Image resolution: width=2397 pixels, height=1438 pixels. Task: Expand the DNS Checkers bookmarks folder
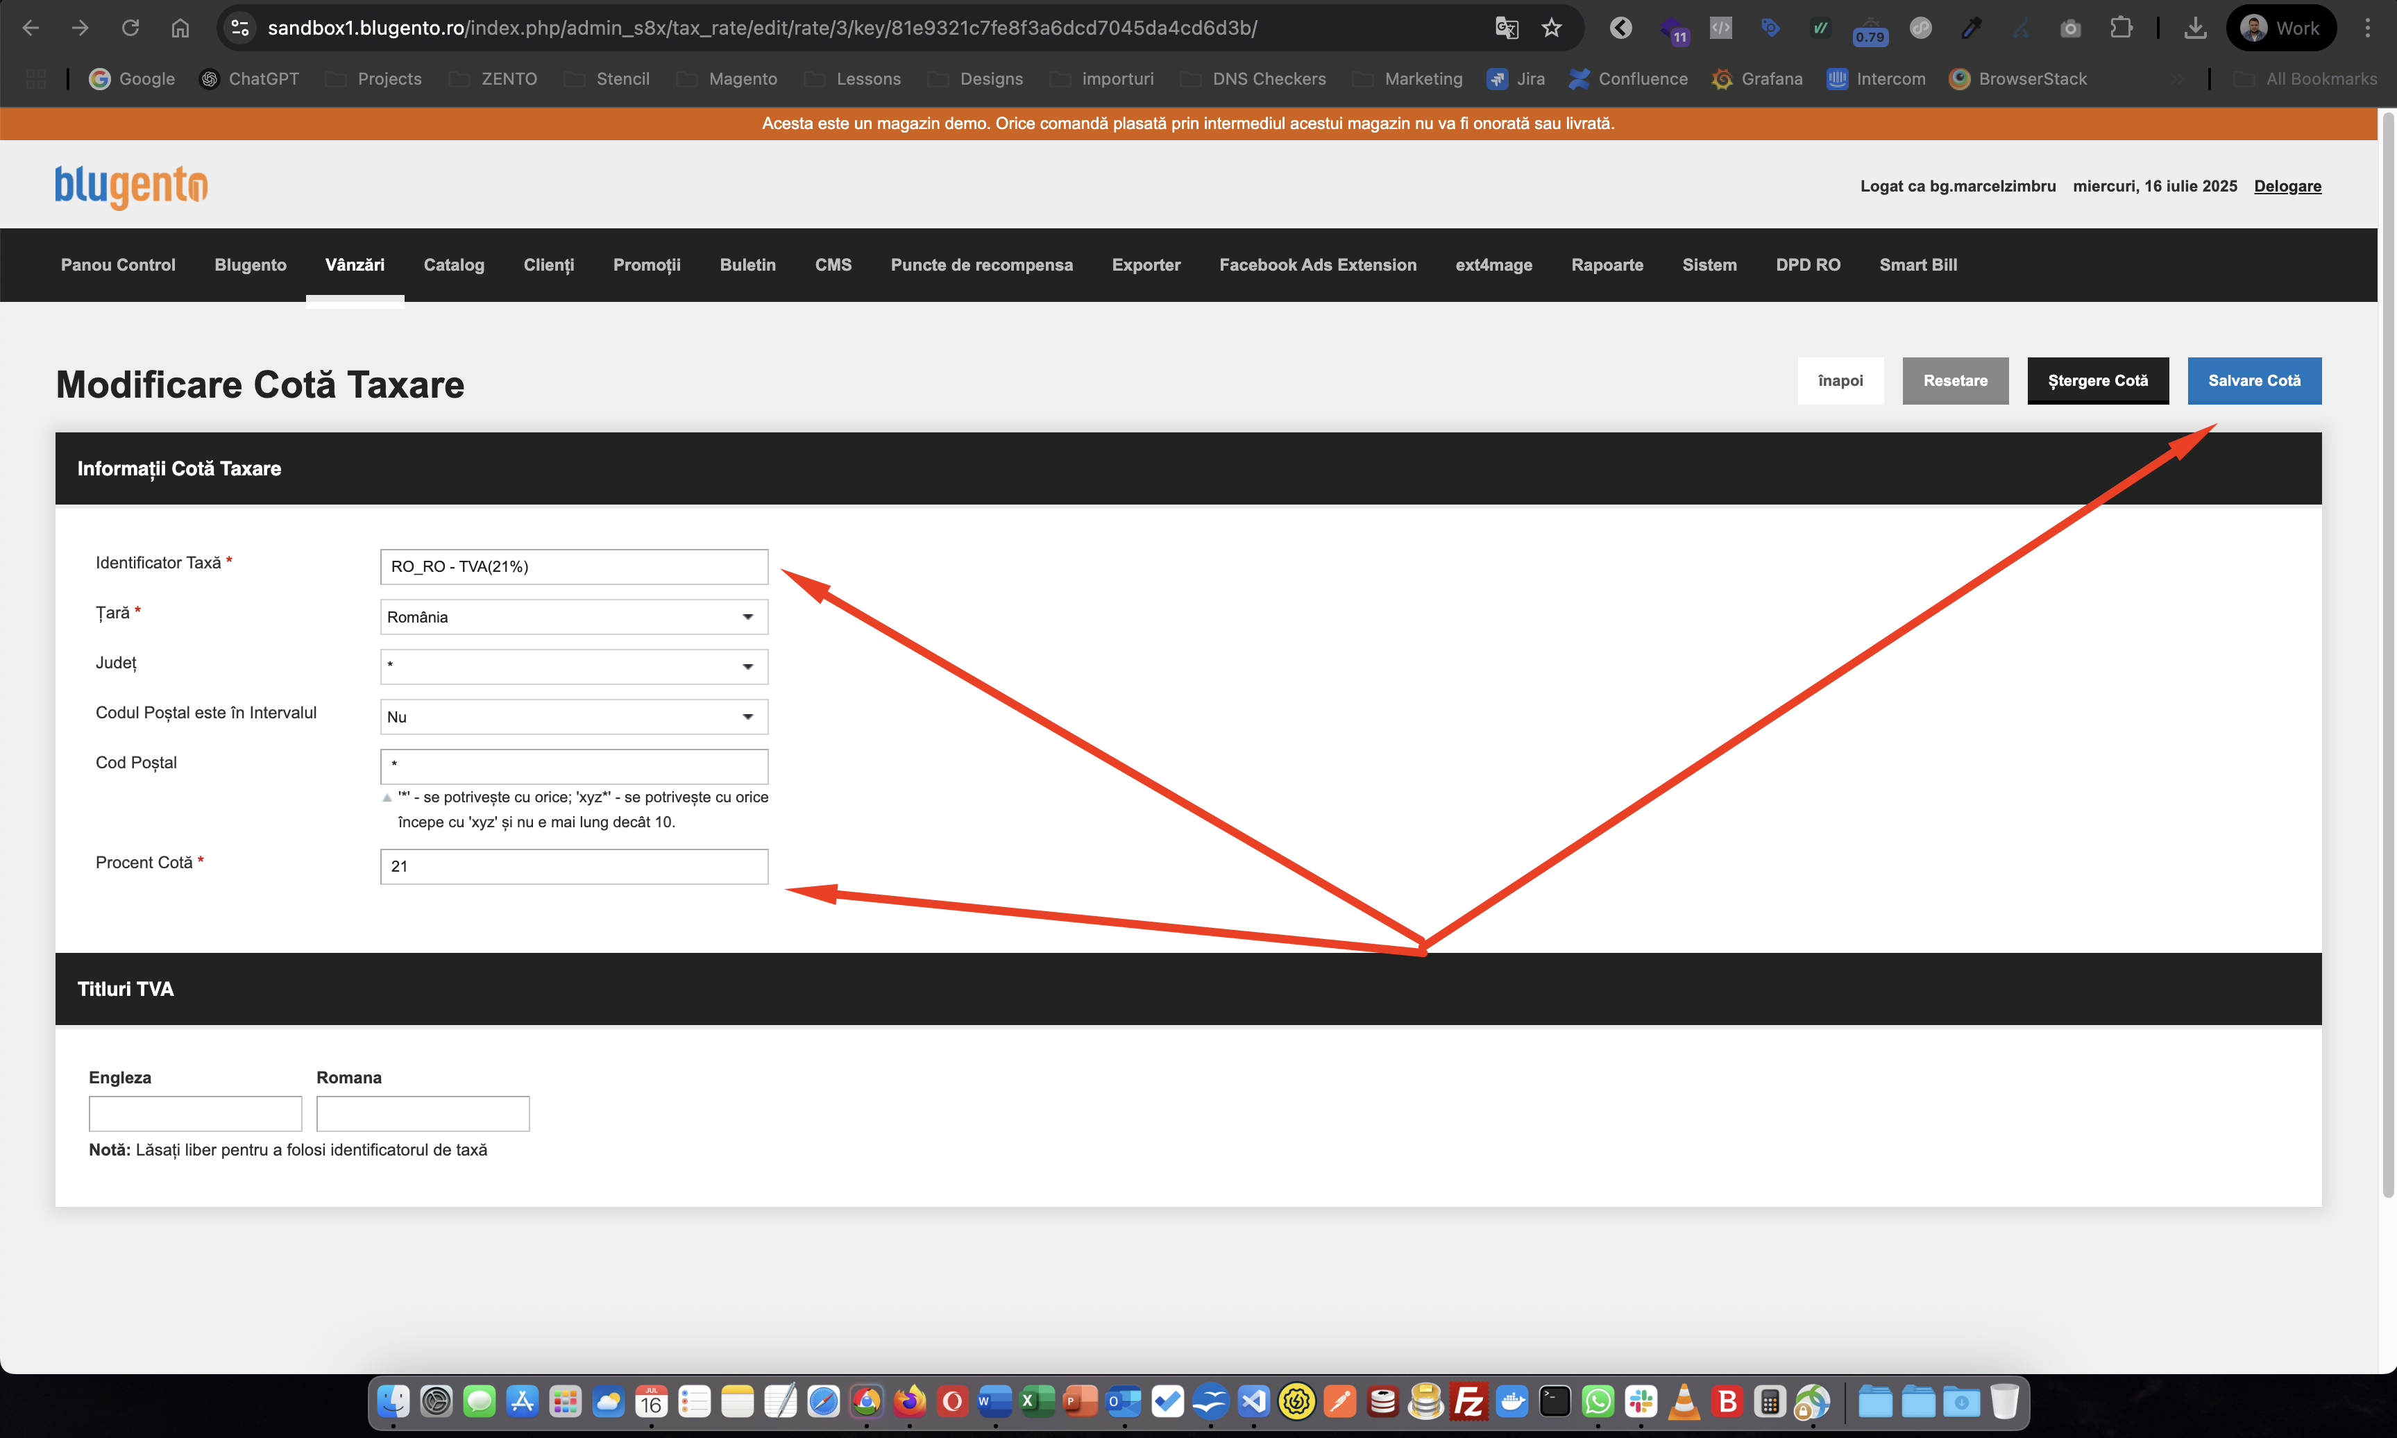[x=1253, y=78]
